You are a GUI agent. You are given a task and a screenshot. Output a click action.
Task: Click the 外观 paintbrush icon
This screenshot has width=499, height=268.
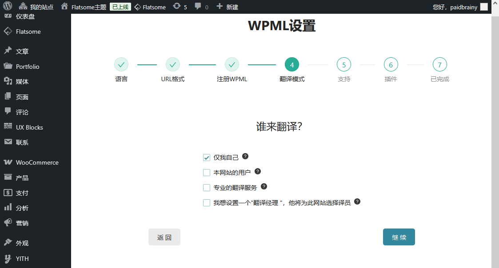8,243
